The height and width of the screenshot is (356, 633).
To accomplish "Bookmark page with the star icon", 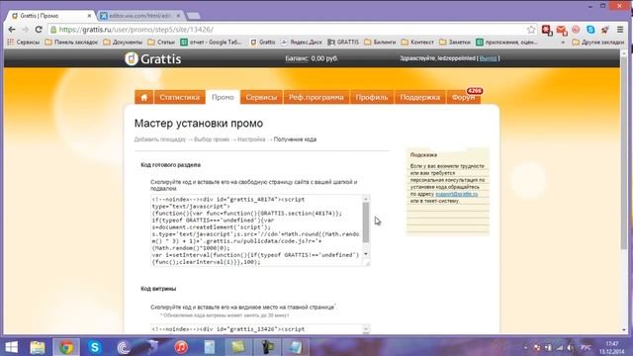I will click(x=531, y=30).
